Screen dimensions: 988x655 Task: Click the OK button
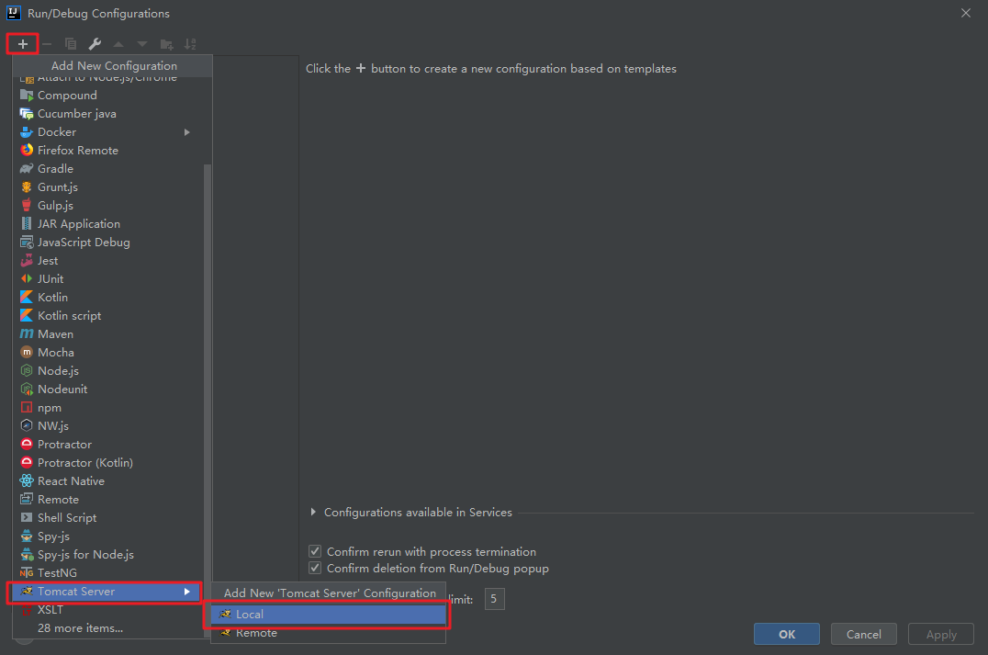(x=786, y=634)
